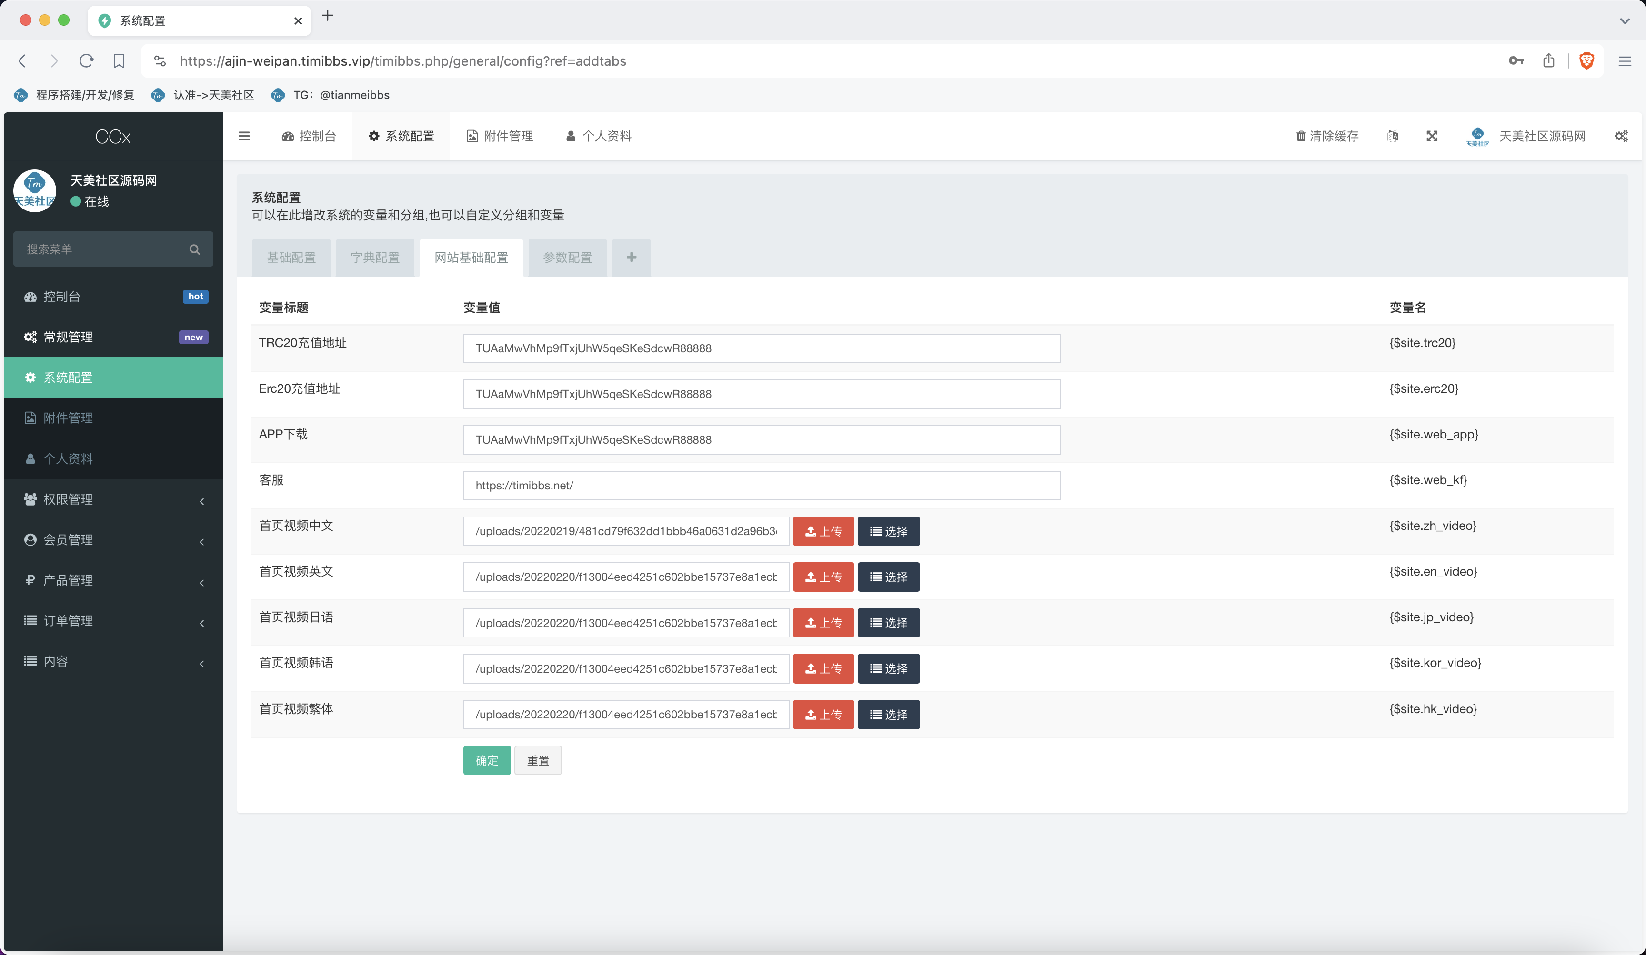Open the settings cogs icon at top right
The image size is (1646, 955).
point(1621,136)
